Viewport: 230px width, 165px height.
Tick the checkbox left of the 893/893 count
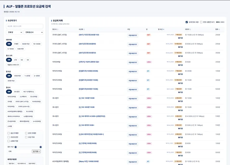[x=201, y=22]
